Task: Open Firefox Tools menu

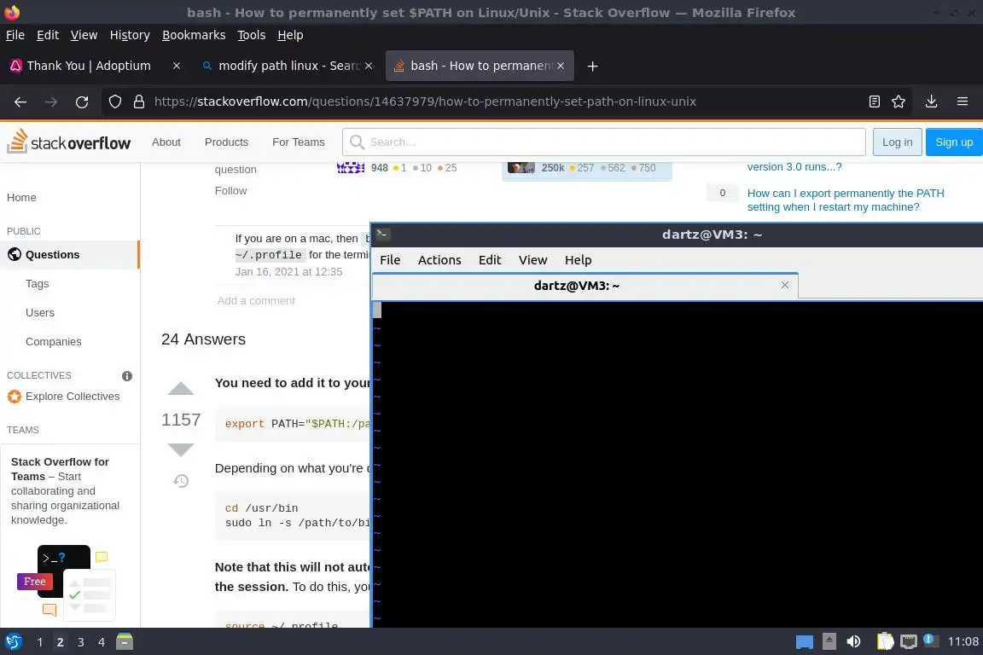Action: pos(252,35)
